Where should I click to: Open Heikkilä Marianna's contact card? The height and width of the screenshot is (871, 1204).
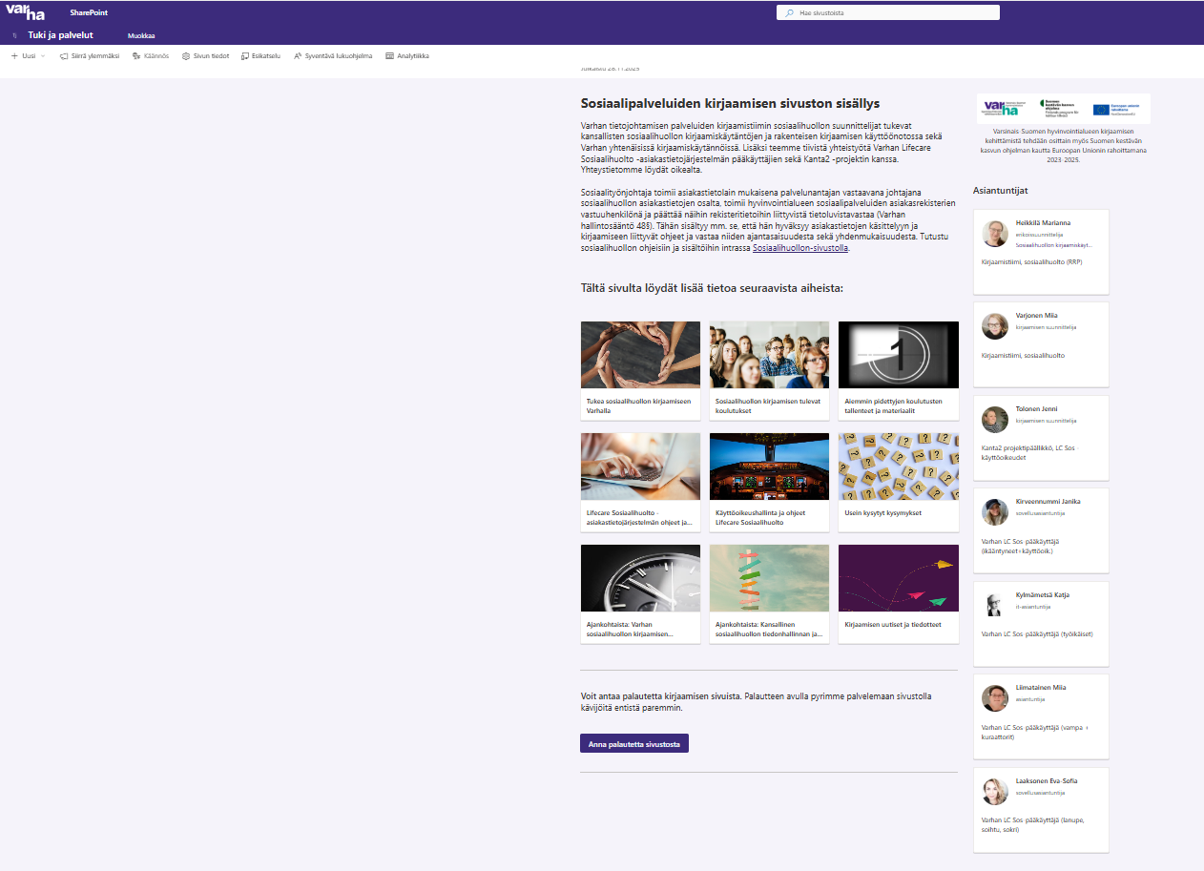1040,252
